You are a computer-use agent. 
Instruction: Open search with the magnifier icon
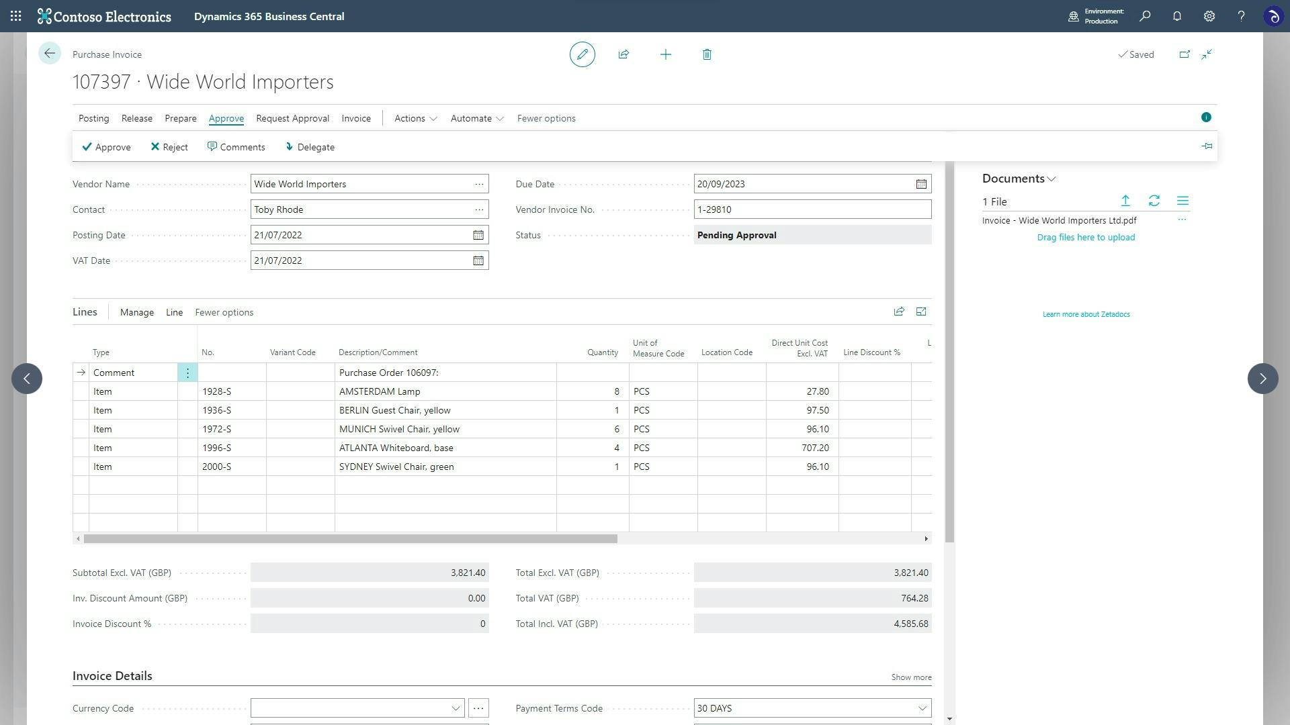(1145, 16)
